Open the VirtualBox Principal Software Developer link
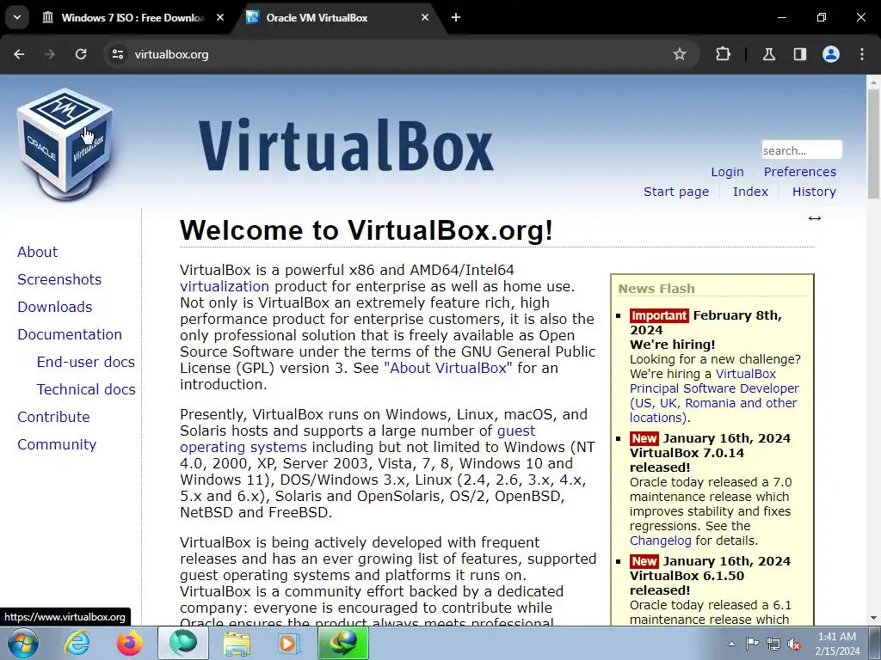Screen dimensions: 881x660 click(714, 395)
